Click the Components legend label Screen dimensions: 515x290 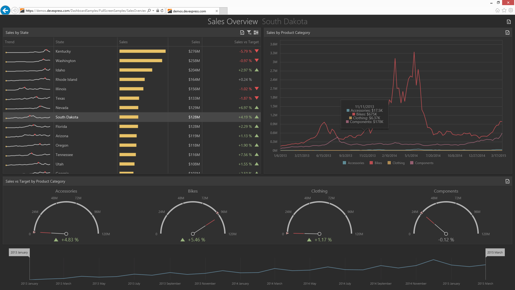click(x=424, y=163)
